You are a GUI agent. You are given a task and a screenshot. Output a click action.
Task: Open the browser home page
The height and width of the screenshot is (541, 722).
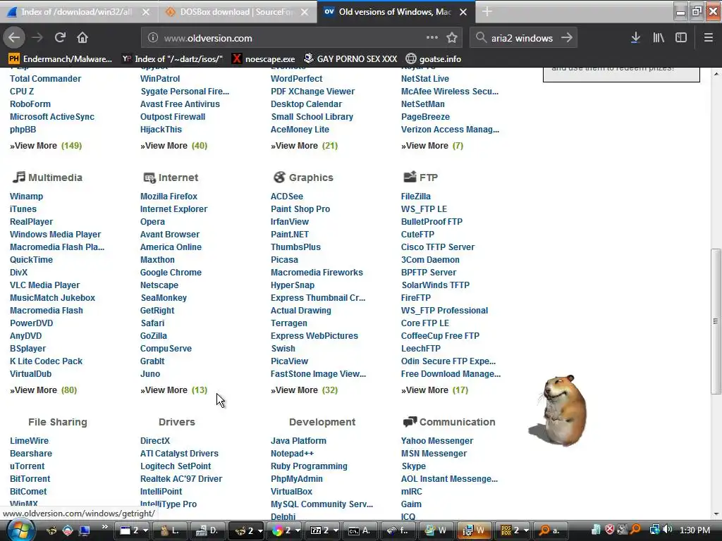coord(82,37)
